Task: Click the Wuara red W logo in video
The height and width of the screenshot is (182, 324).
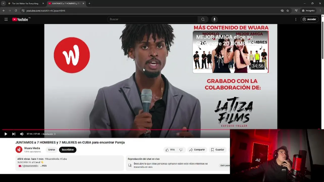Action: 72,55
